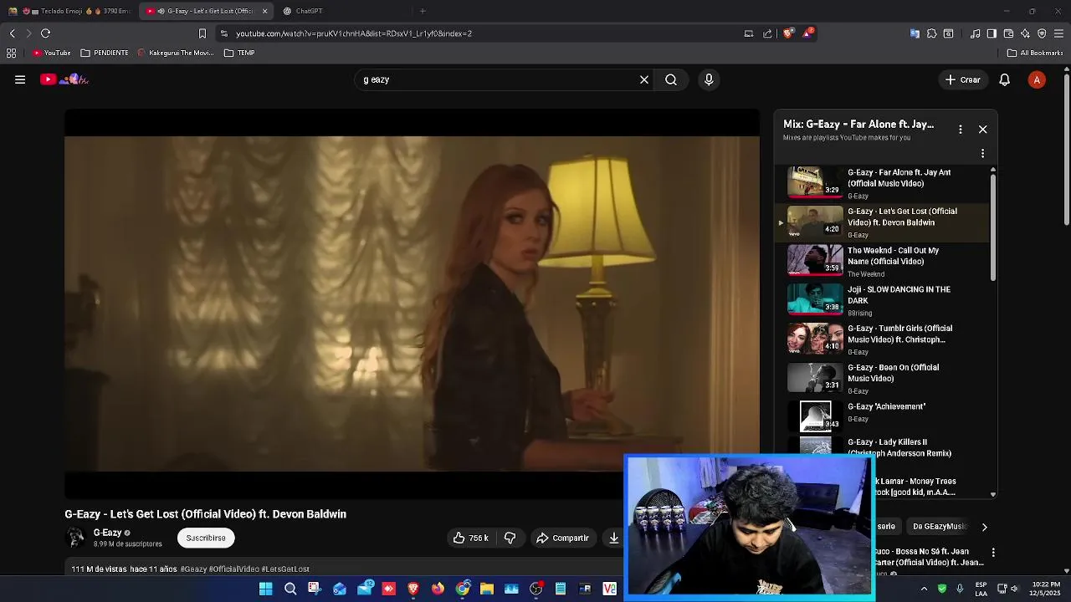The width and height of the screenshot is (1071, 602).
Task: Open Brave Leo AI icon
Action: 1025,33
